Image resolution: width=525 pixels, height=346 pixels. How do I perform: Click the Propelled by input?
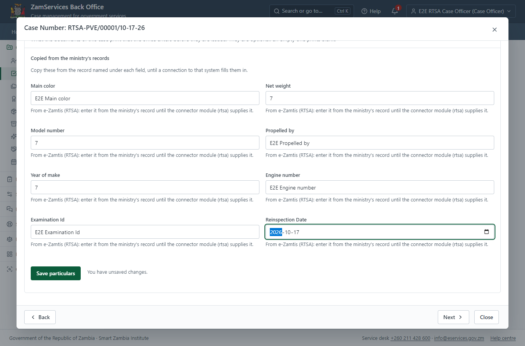coord(380,143)
